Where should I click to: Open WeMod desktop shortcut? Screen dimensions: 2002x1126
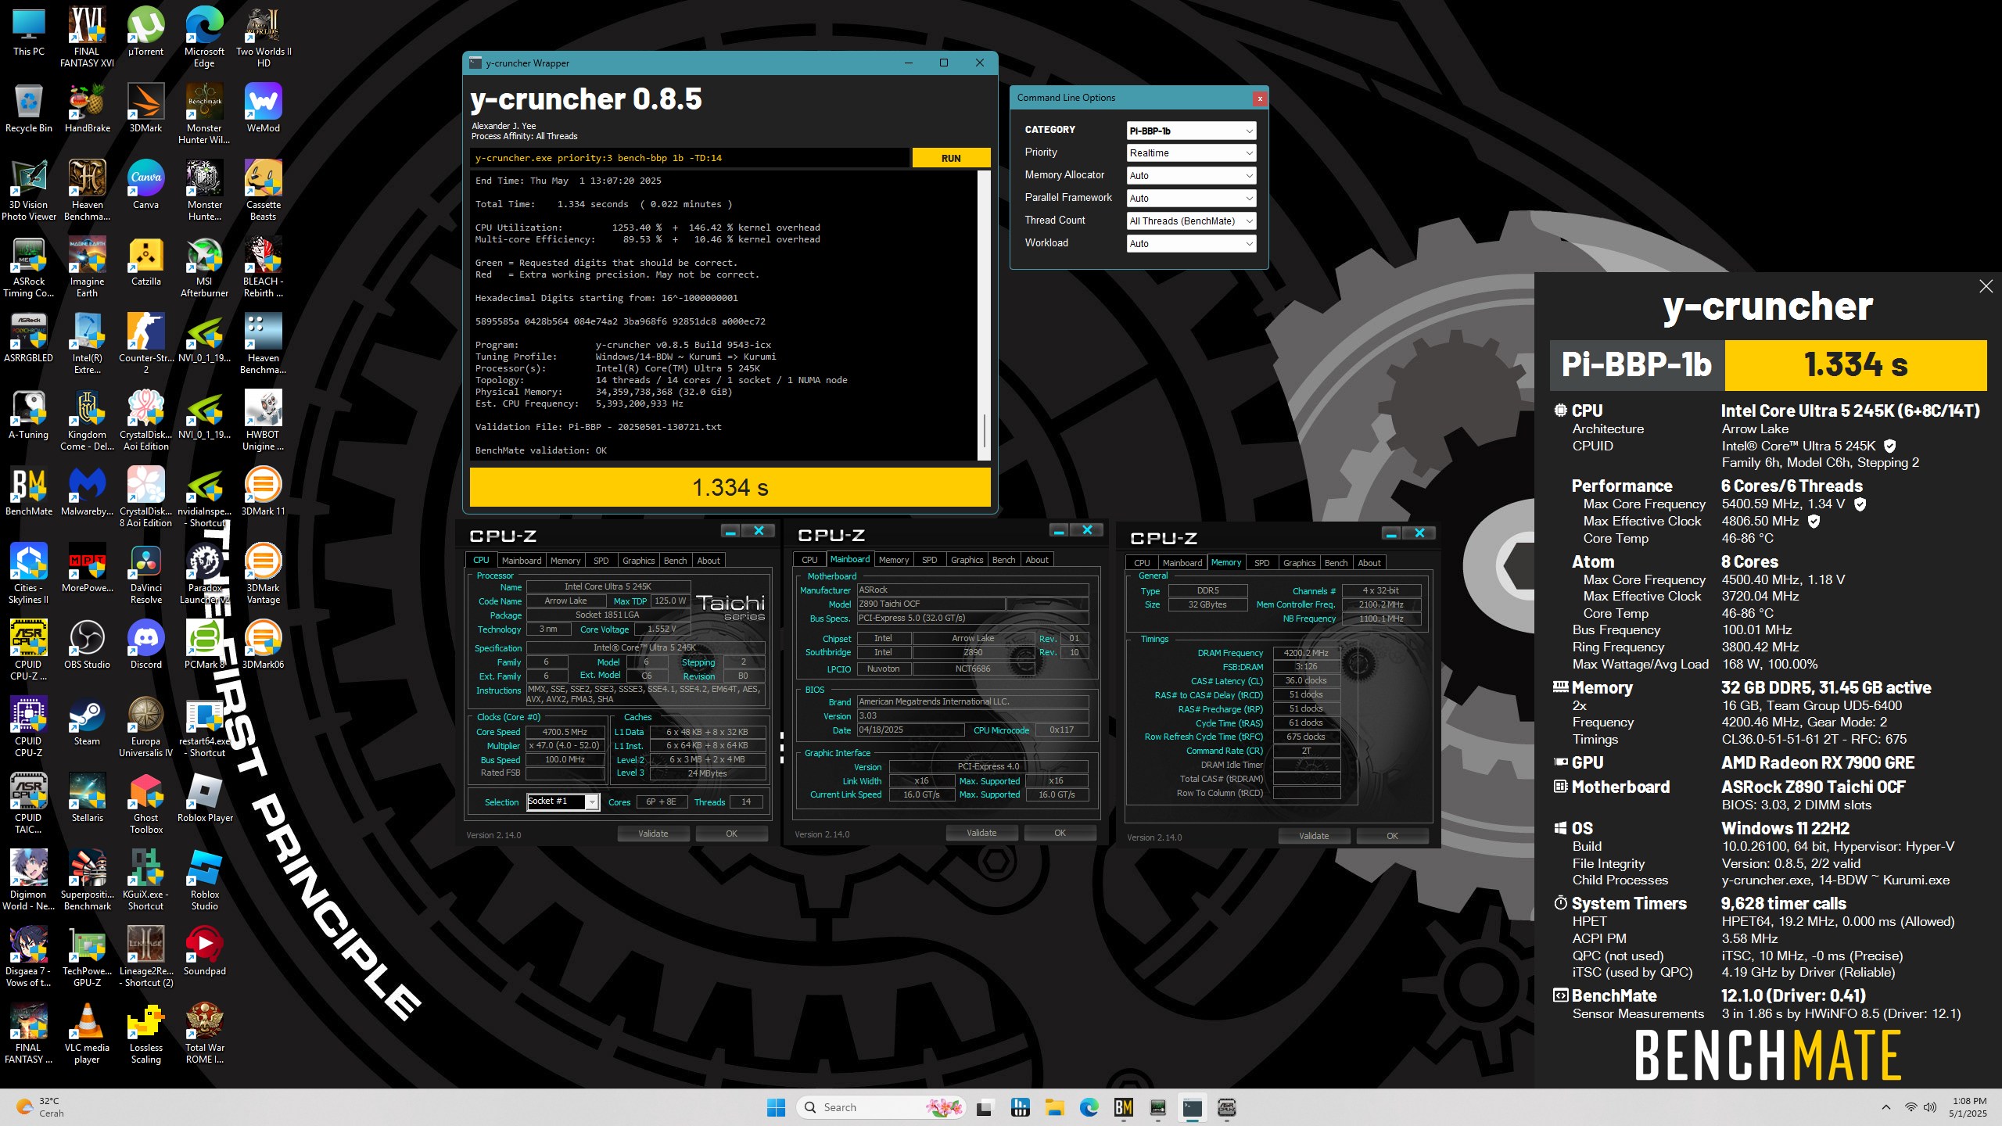click(x=264, y=109)
